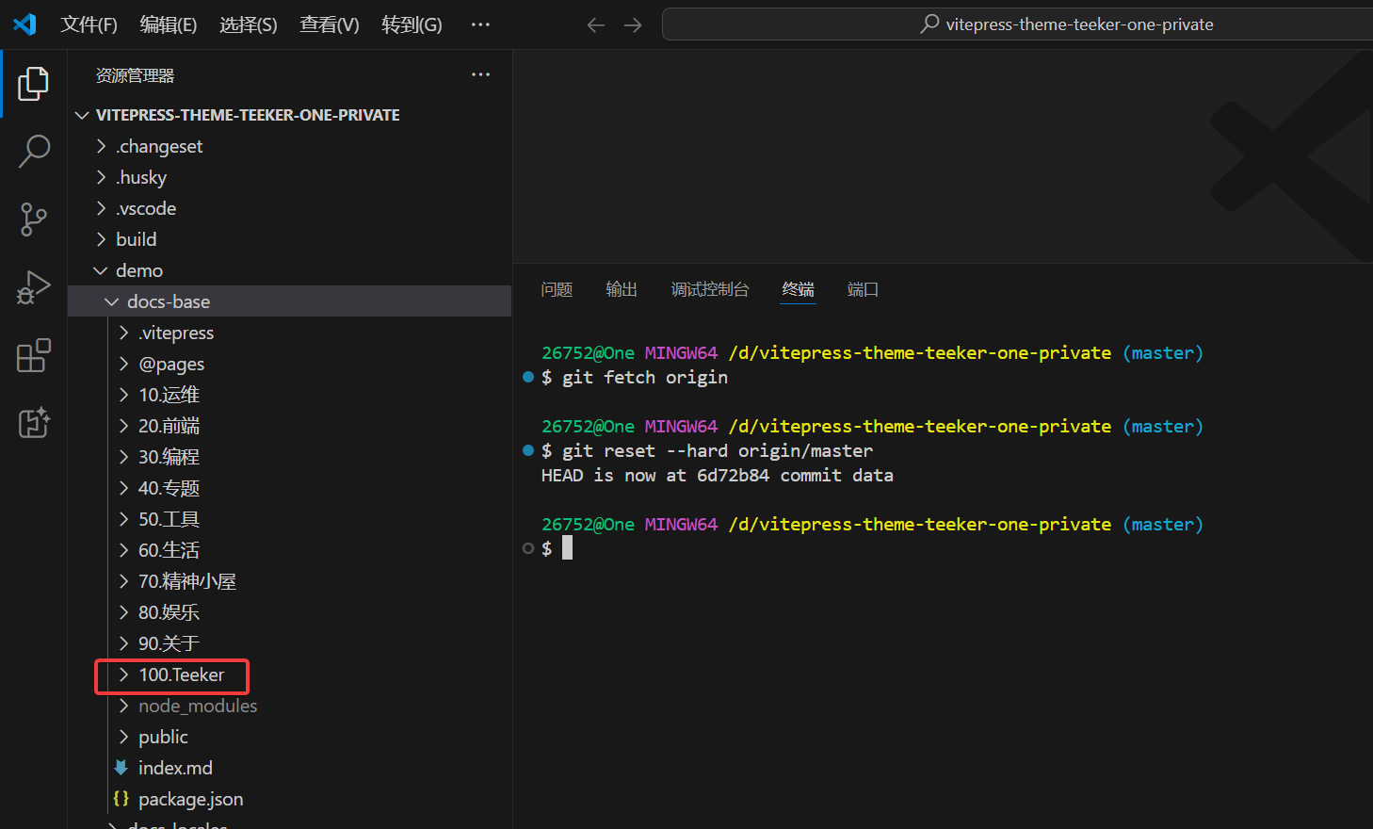This screenshot has width=1373, height=829.
Task: Click the index.md file icon
Action: click(x=121, y=768)
